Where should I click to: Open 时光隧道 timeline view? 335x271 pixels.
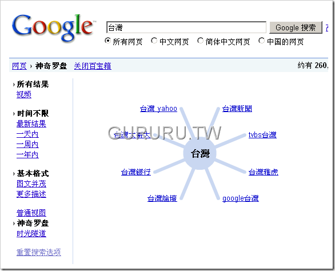coord(31,233)
